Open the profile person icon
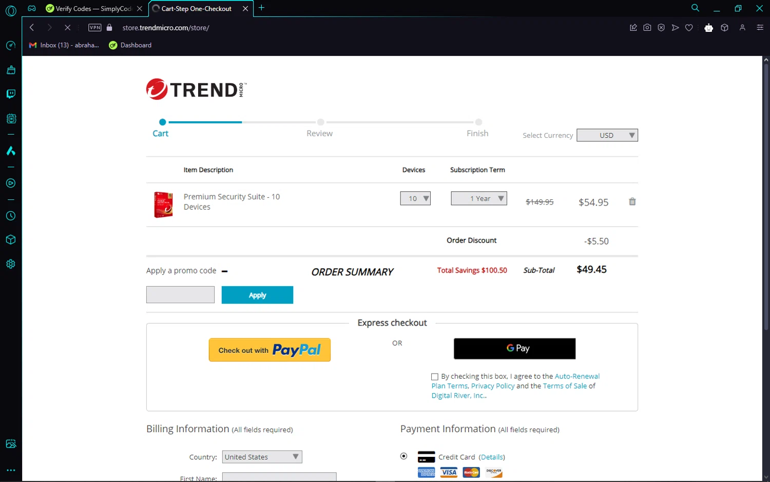The height and width of the screenshot is (482, 770). (x=742, y=28)
